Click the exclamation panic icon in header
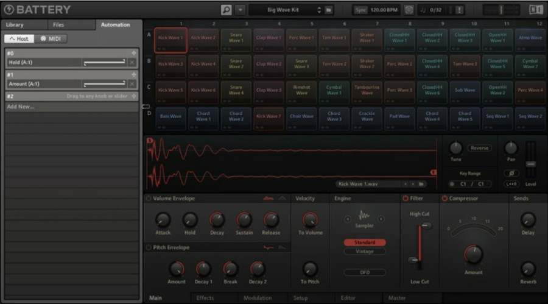548x304 pixels. pos(459,10)
